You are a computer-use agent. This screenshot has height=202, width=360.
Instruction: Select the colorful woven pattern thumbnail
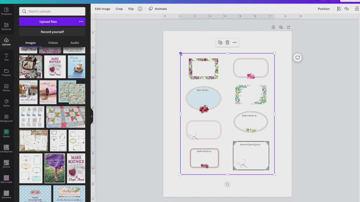pos(72,92)
